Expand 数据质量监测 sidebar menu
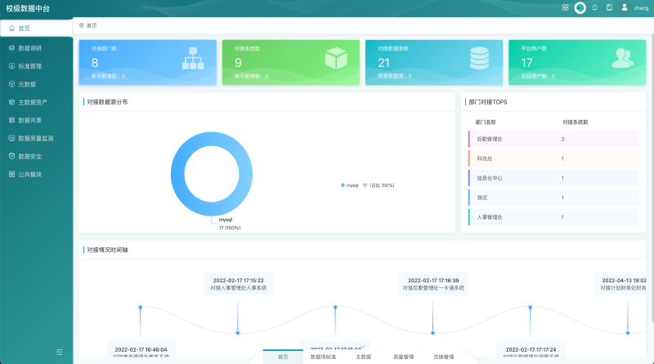654x364 pixels. [35, 138]
